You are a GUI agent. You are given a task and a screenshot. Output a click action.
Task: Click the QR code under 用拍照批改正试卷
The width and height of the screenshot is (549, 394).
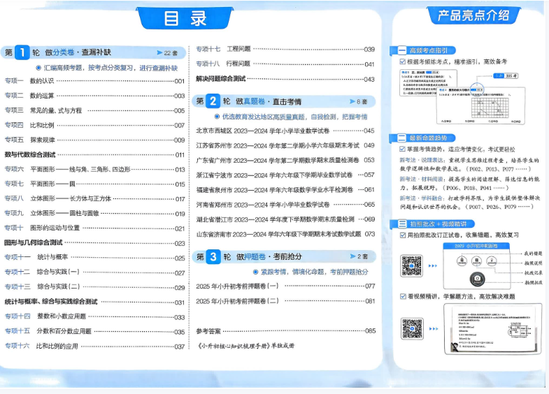(x=411, y=265)
